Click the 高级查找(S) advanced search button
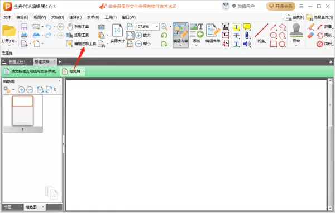 pos(319,17)
